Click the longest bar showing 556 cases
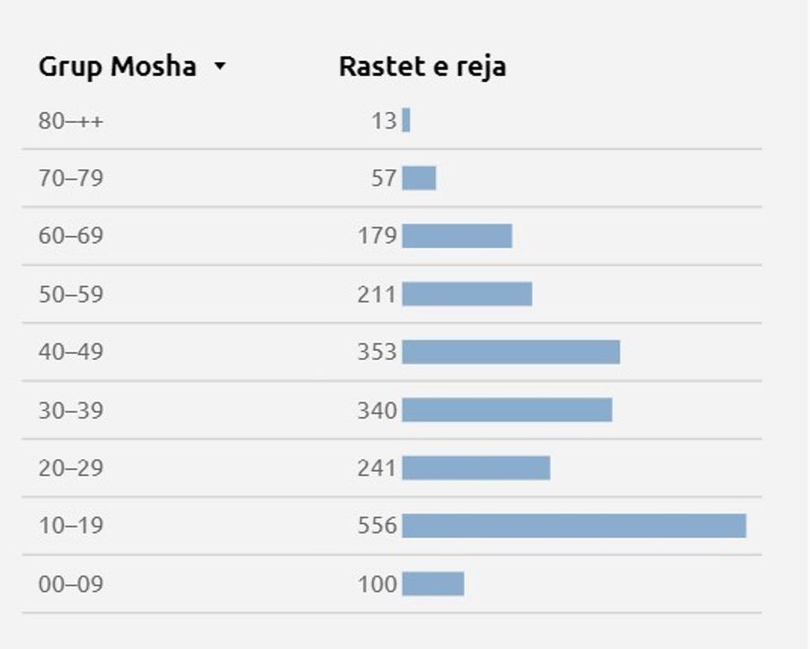The height and width of the screenshot is (649, 810). pos(574,526)
